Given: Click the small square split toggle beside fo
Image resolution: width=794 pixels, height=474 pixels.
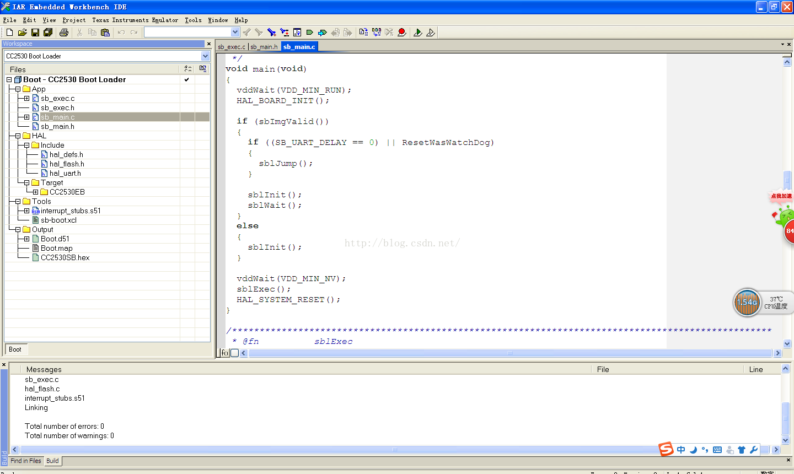Looking at the screenshot, I should [234, 353].
